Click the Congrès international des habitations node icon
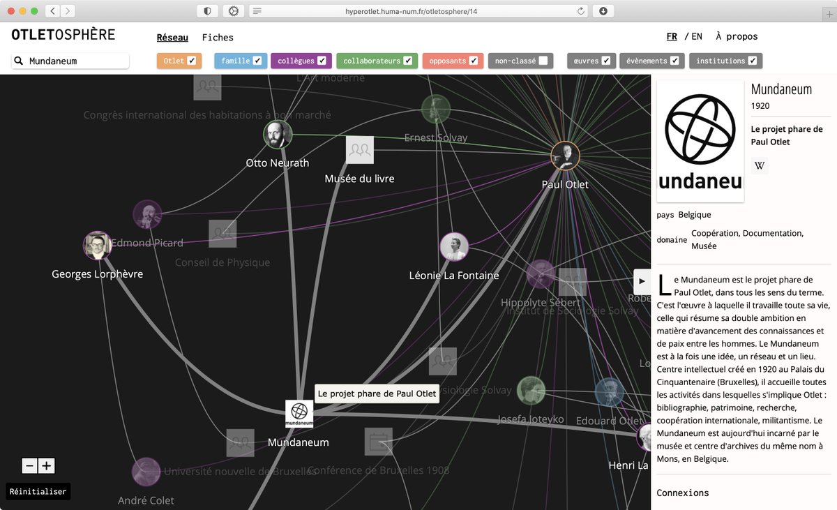 207,87
